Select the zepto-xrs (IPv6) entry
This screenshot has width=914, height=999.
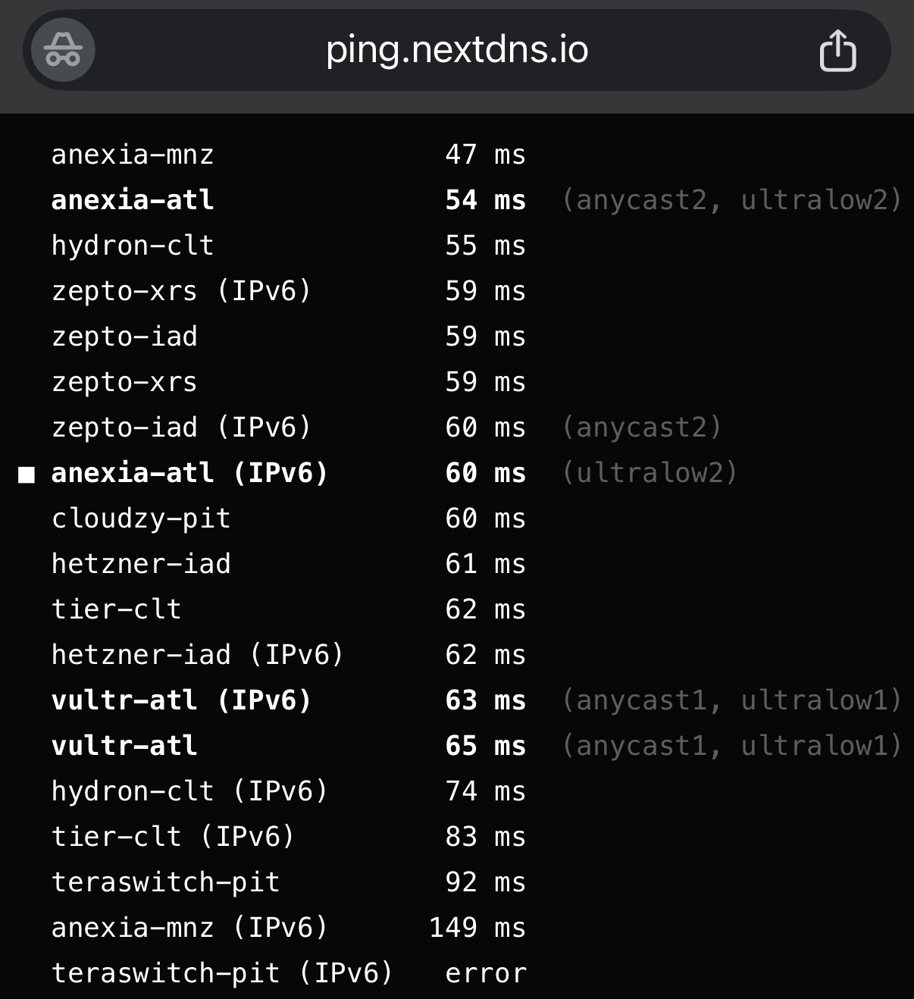(181, 291)
